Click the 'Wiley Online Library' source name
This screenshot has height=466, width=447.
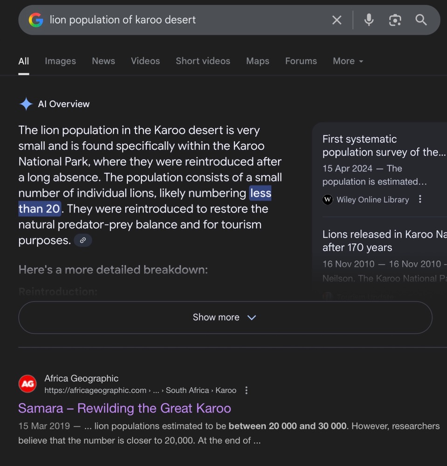tap(373, 200)
